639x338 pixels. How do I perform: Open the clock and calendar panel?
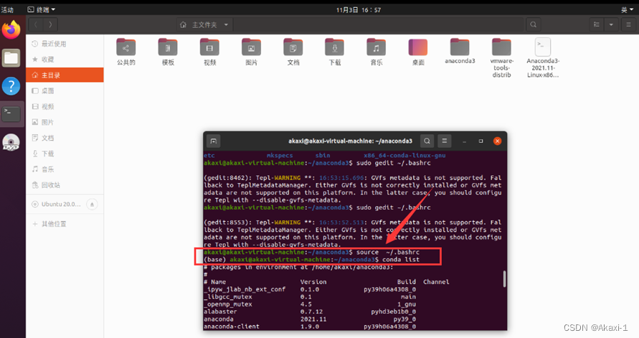click(x=359, y=10)
